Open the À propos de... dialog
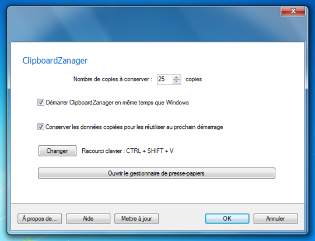Image resolution: width=315 pixels, height=241 pixels. (40, 218)
